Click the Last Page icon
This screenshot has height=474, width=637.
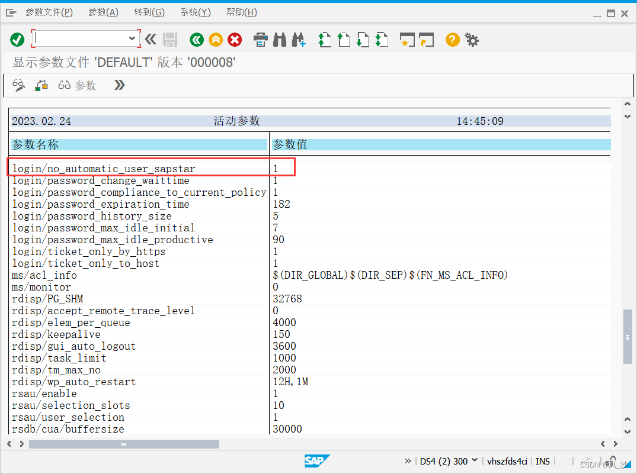382,40
